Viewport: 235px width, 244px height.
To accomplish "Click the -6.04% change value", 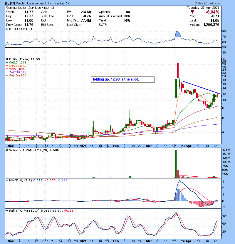I will [x=212, y=12].
